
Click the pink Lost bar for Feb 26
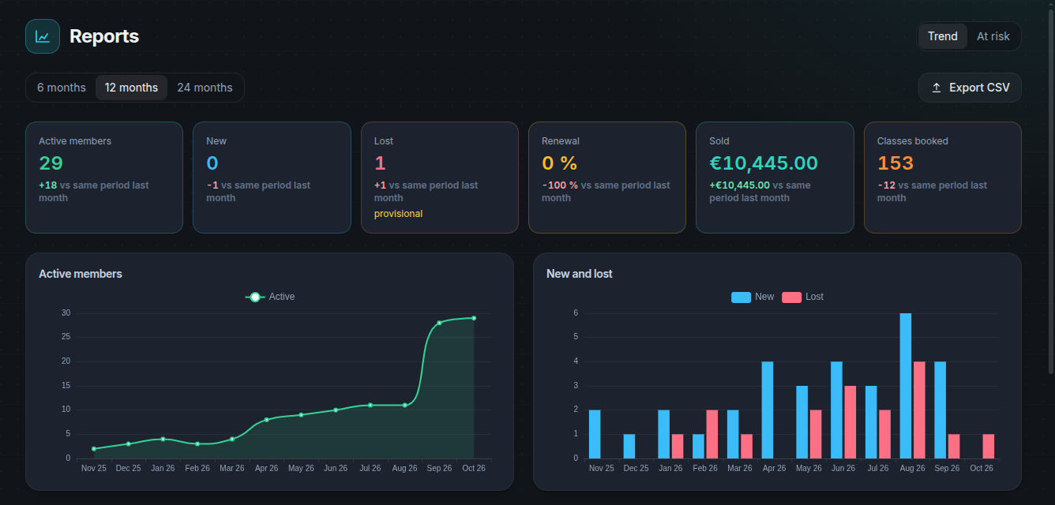tap(712, 434)
